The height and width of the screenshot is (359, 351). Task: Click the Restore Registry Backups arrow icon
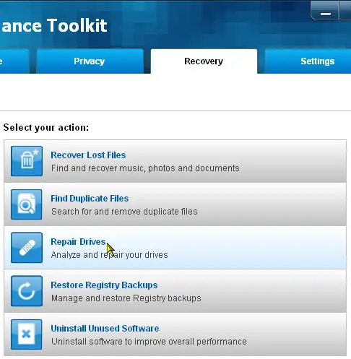[27, 291]
